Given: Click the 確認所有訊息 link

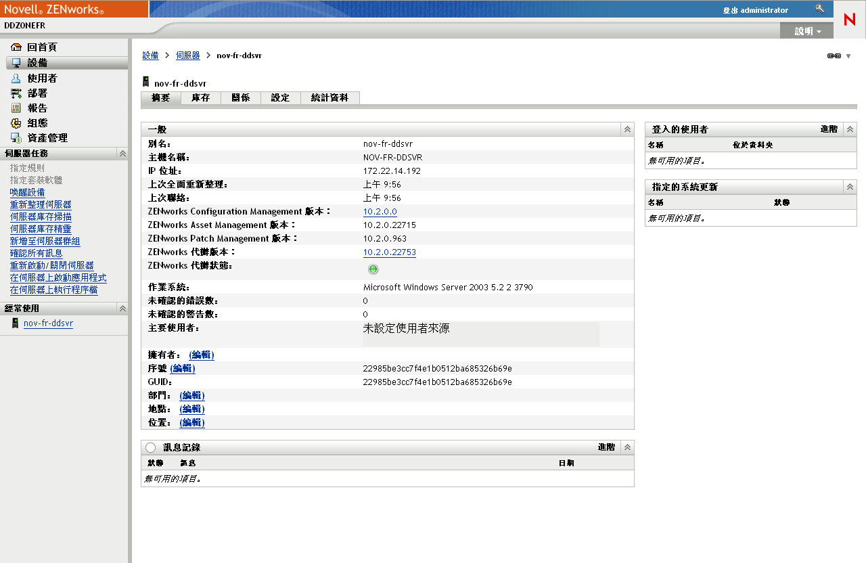Looking at the screenshot, I should [x=37, y=254].
